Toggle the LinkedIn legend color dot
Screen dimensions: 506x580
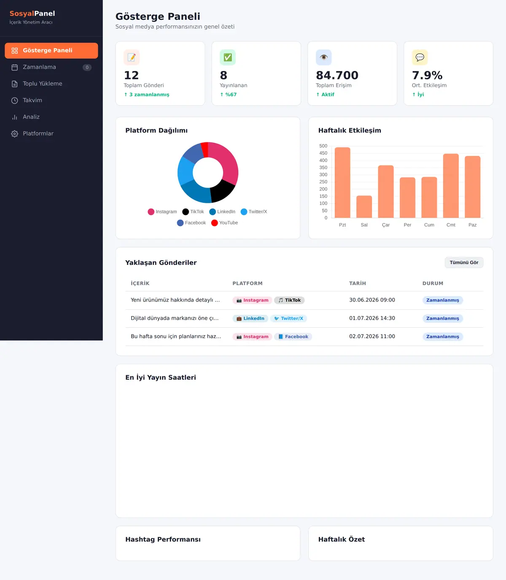point(213,212)
